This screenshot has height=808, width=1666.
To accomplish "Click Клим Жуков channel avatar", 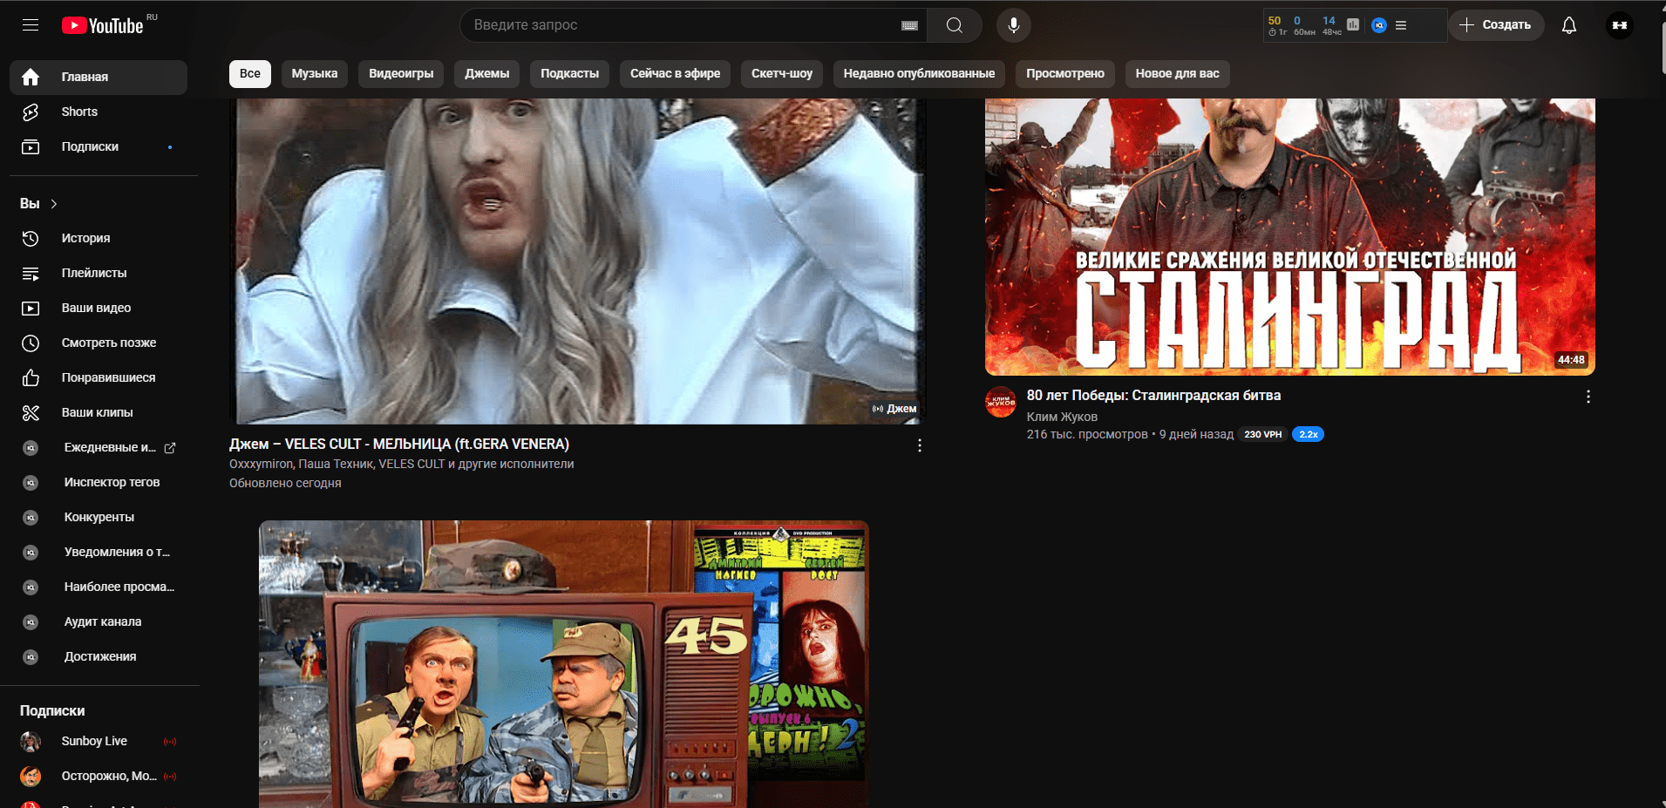I will coord(1001,402).
